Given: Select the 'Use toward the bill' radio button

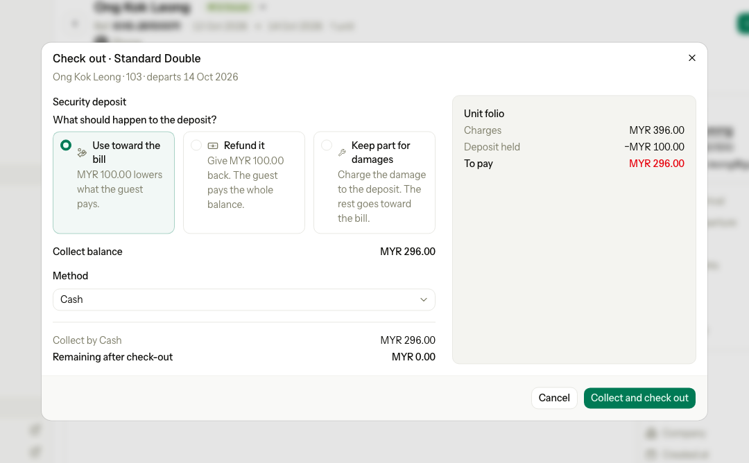Looking at the screenshot, I should pos(66,145).
